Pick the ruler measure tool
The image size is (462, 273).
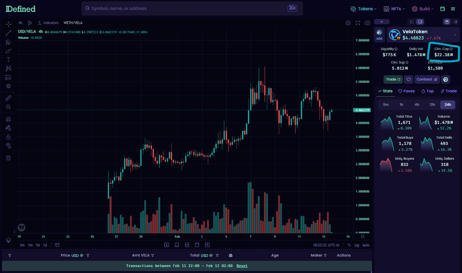tap(8, 98)
